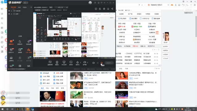Click the help link at the streaming app's bottom-left
Screen dimensions: 197x111
click(17, 69)
